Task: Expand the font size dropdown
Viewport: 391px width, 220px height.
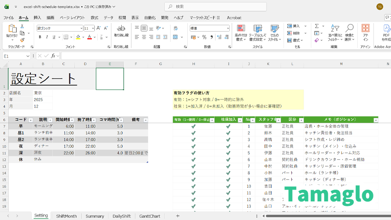Action: pyautogui.click(x=92, y=28)
